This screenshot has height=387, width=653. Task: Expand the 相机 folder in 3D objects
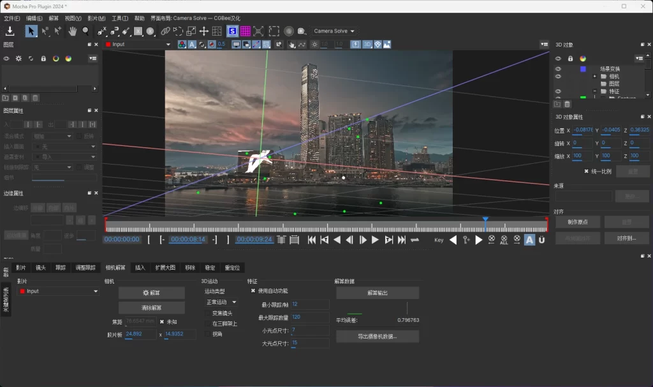(x=594, y=77)
